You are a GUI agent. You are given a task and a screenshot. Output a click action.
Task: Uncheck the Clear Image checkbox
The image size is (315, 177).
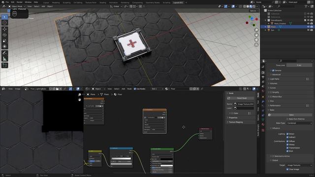287,169
